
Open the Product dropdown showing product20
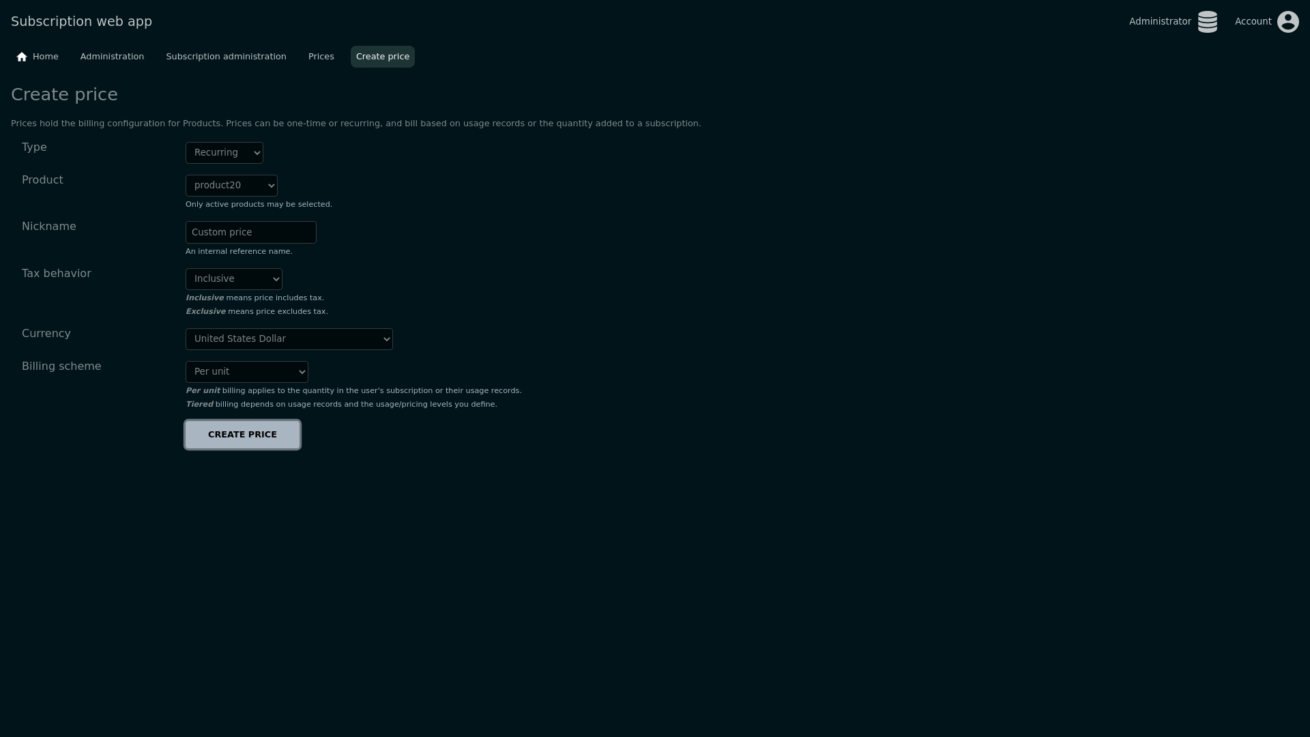(231, 186)
